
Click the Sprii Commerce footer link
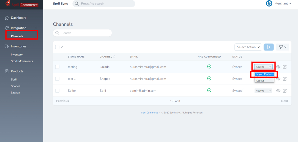(x=149, y=113)
